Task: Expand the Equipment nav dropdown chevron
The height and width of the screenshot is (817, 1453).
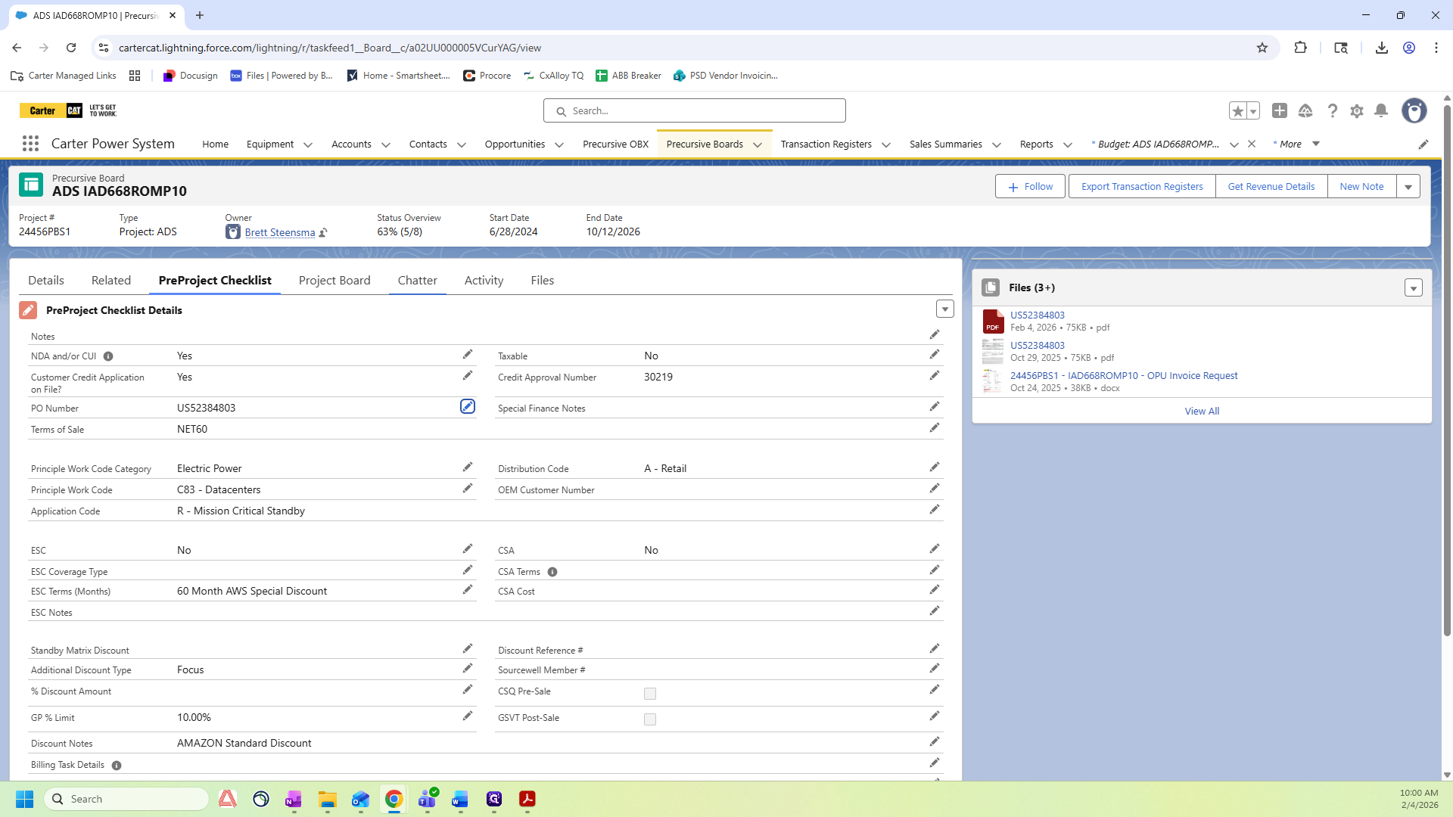Action: click(x=308, y=144)
